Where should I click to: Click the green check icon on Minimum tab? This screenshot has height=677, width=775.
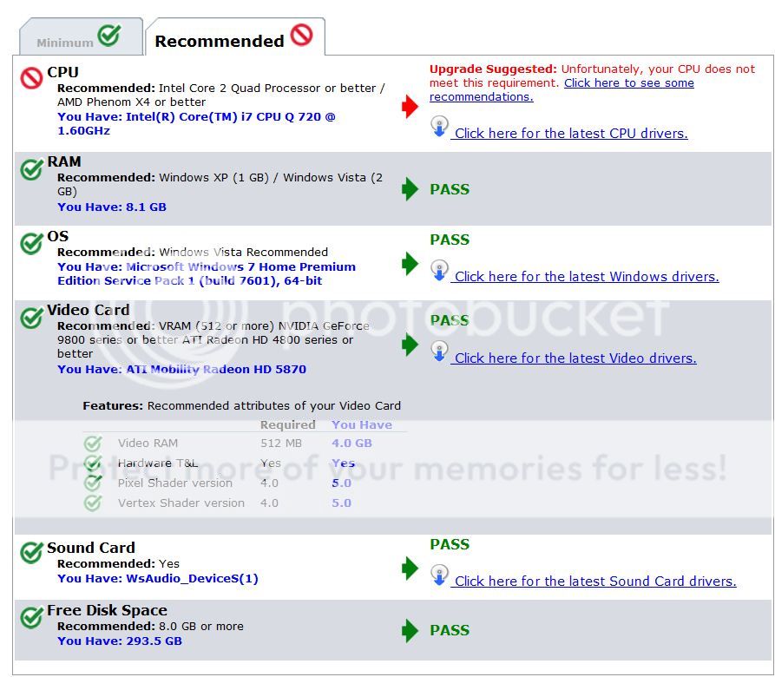coord(108,35)
